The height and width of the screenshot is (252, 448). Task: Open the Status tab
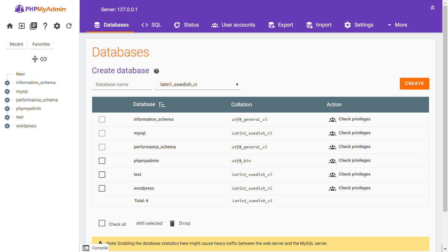[x=186, y=25]
